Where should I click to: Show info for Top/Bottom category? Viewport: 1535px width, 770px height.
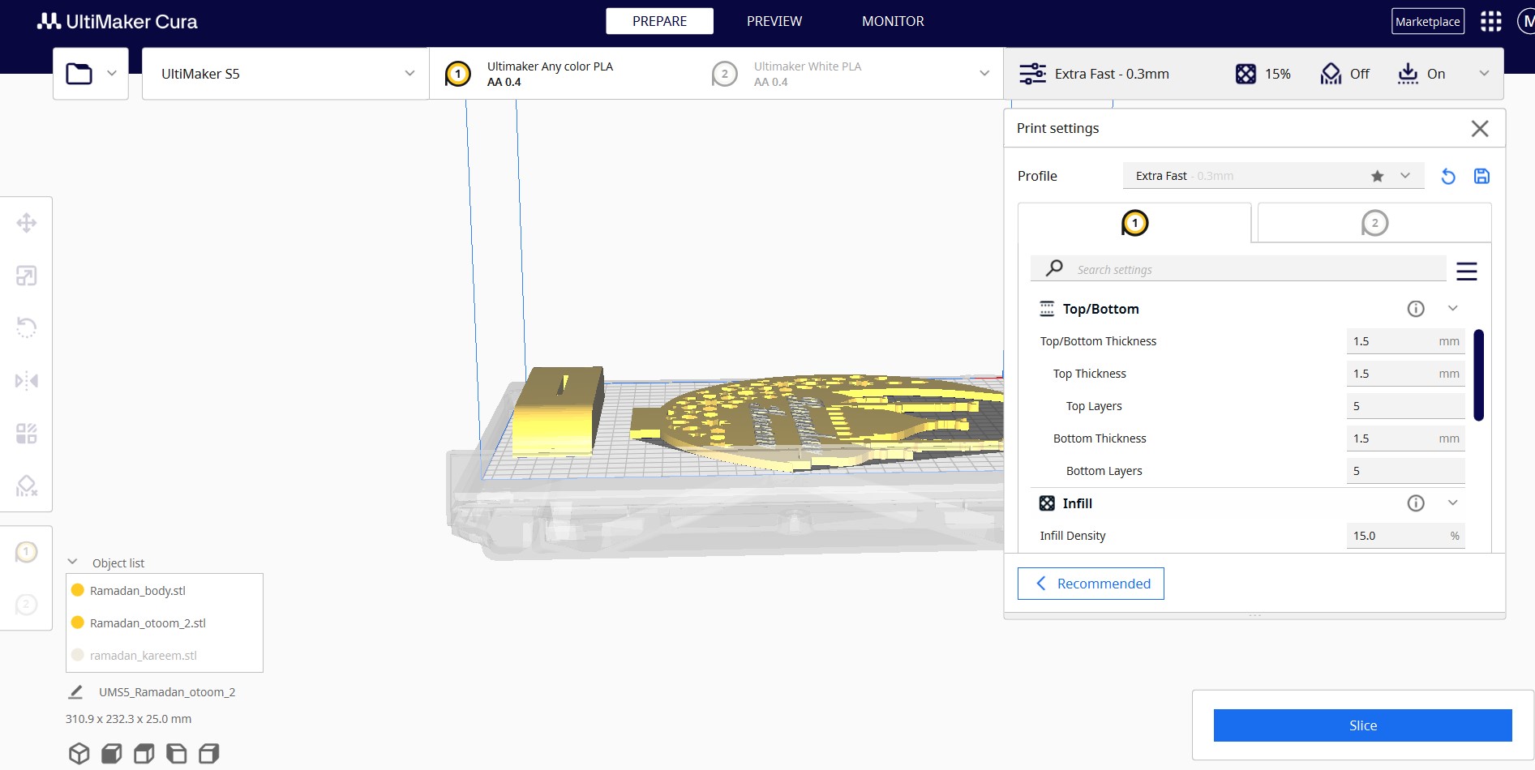[x=1416, y=309]
